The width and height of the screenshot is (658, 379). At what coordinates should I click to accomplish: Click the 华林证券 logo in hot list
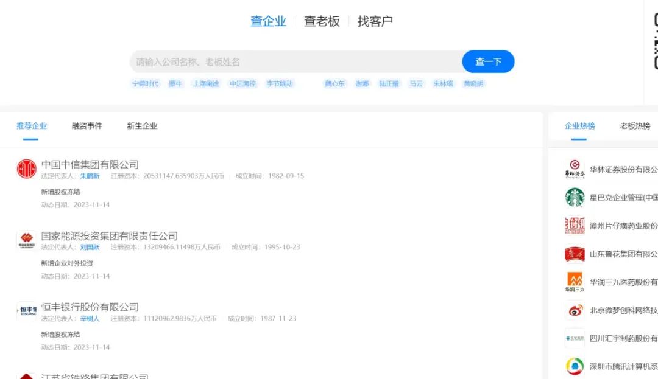click(x=575, y=169)
